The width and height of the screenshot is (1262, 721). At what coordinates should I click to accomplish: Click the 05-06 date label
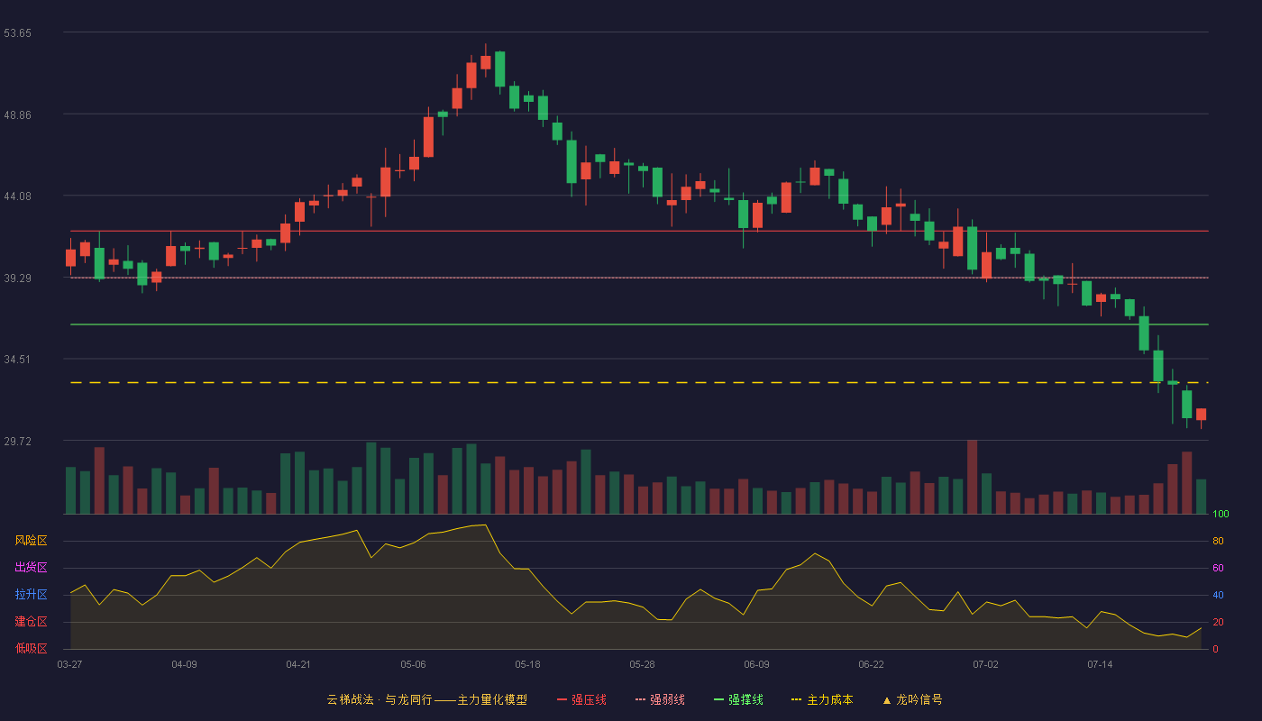(x=413, y=664)
